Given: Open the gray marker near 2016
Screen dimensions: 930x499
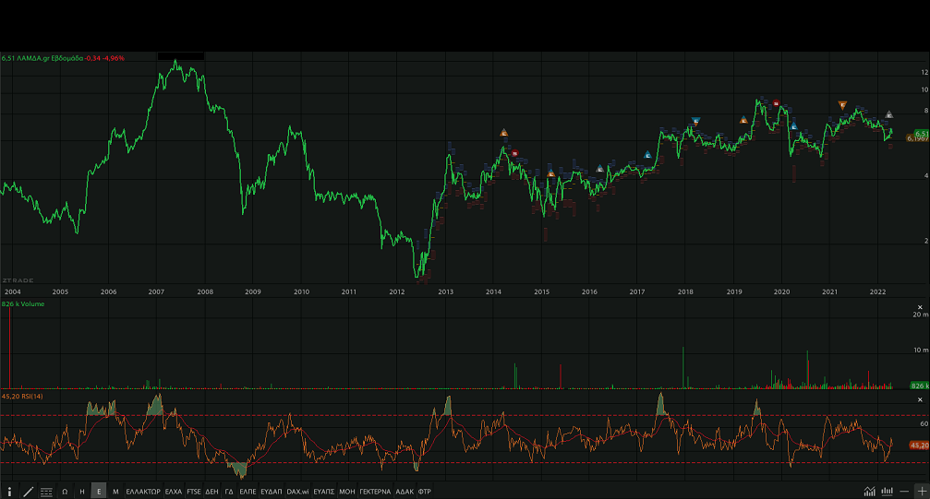Looking at the screenshot, I should (x=599, y=169).
